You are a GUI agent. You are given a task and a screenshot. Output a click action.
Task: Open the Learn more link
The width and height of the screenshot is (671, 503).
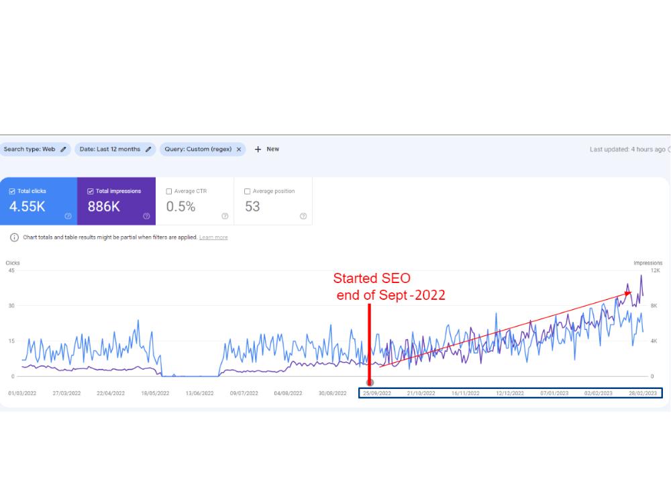pyautogui.click(x=213, y=237)
